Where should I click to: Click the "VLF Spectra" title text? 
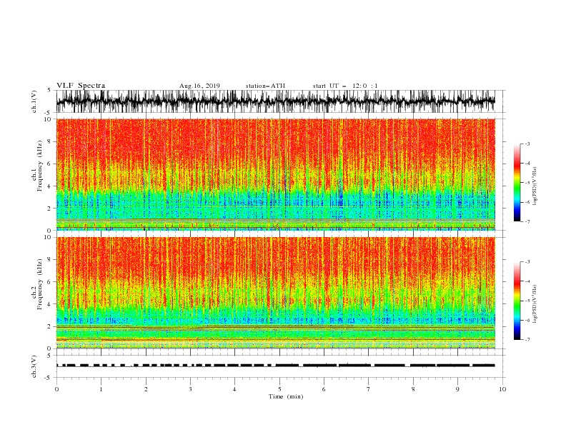pos(81,86)
